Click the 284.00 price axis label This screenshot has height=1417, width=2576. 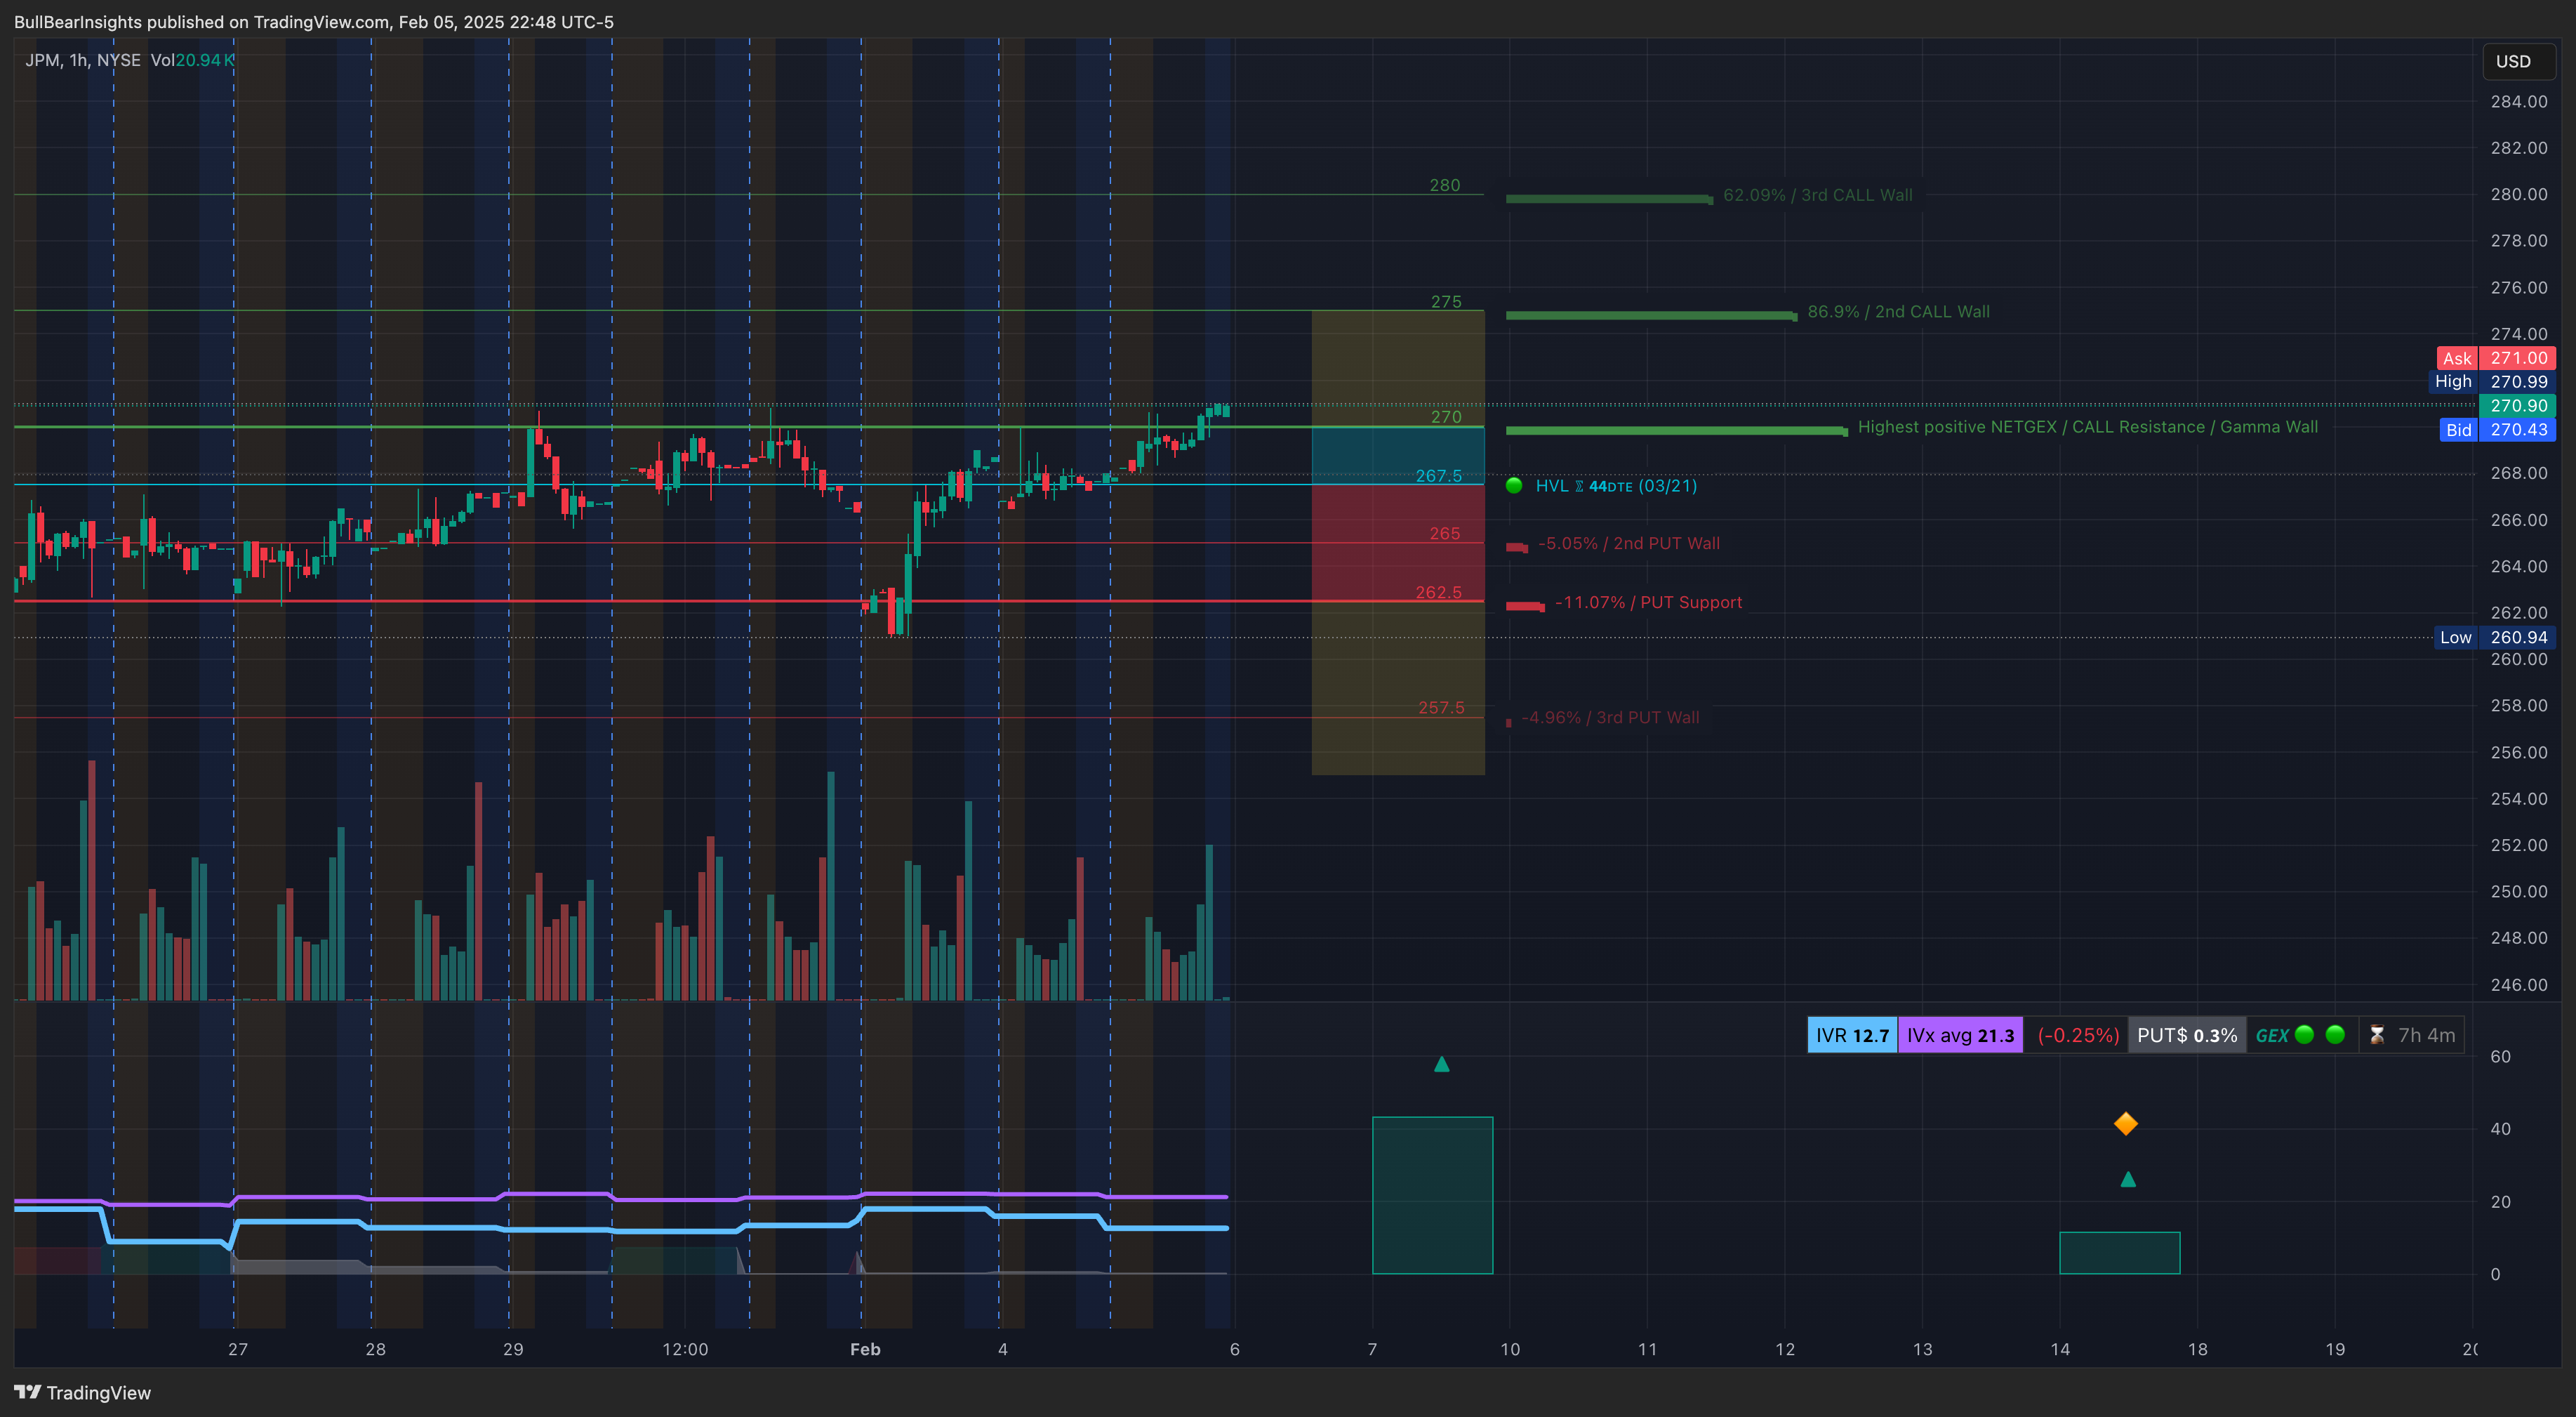[2518, 101]
